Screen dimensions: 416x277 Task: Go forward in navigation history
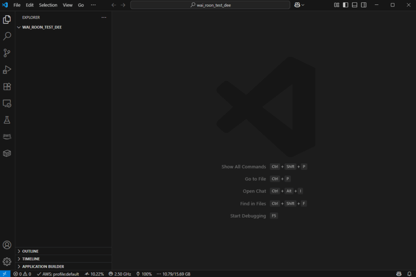pos(123,5)
